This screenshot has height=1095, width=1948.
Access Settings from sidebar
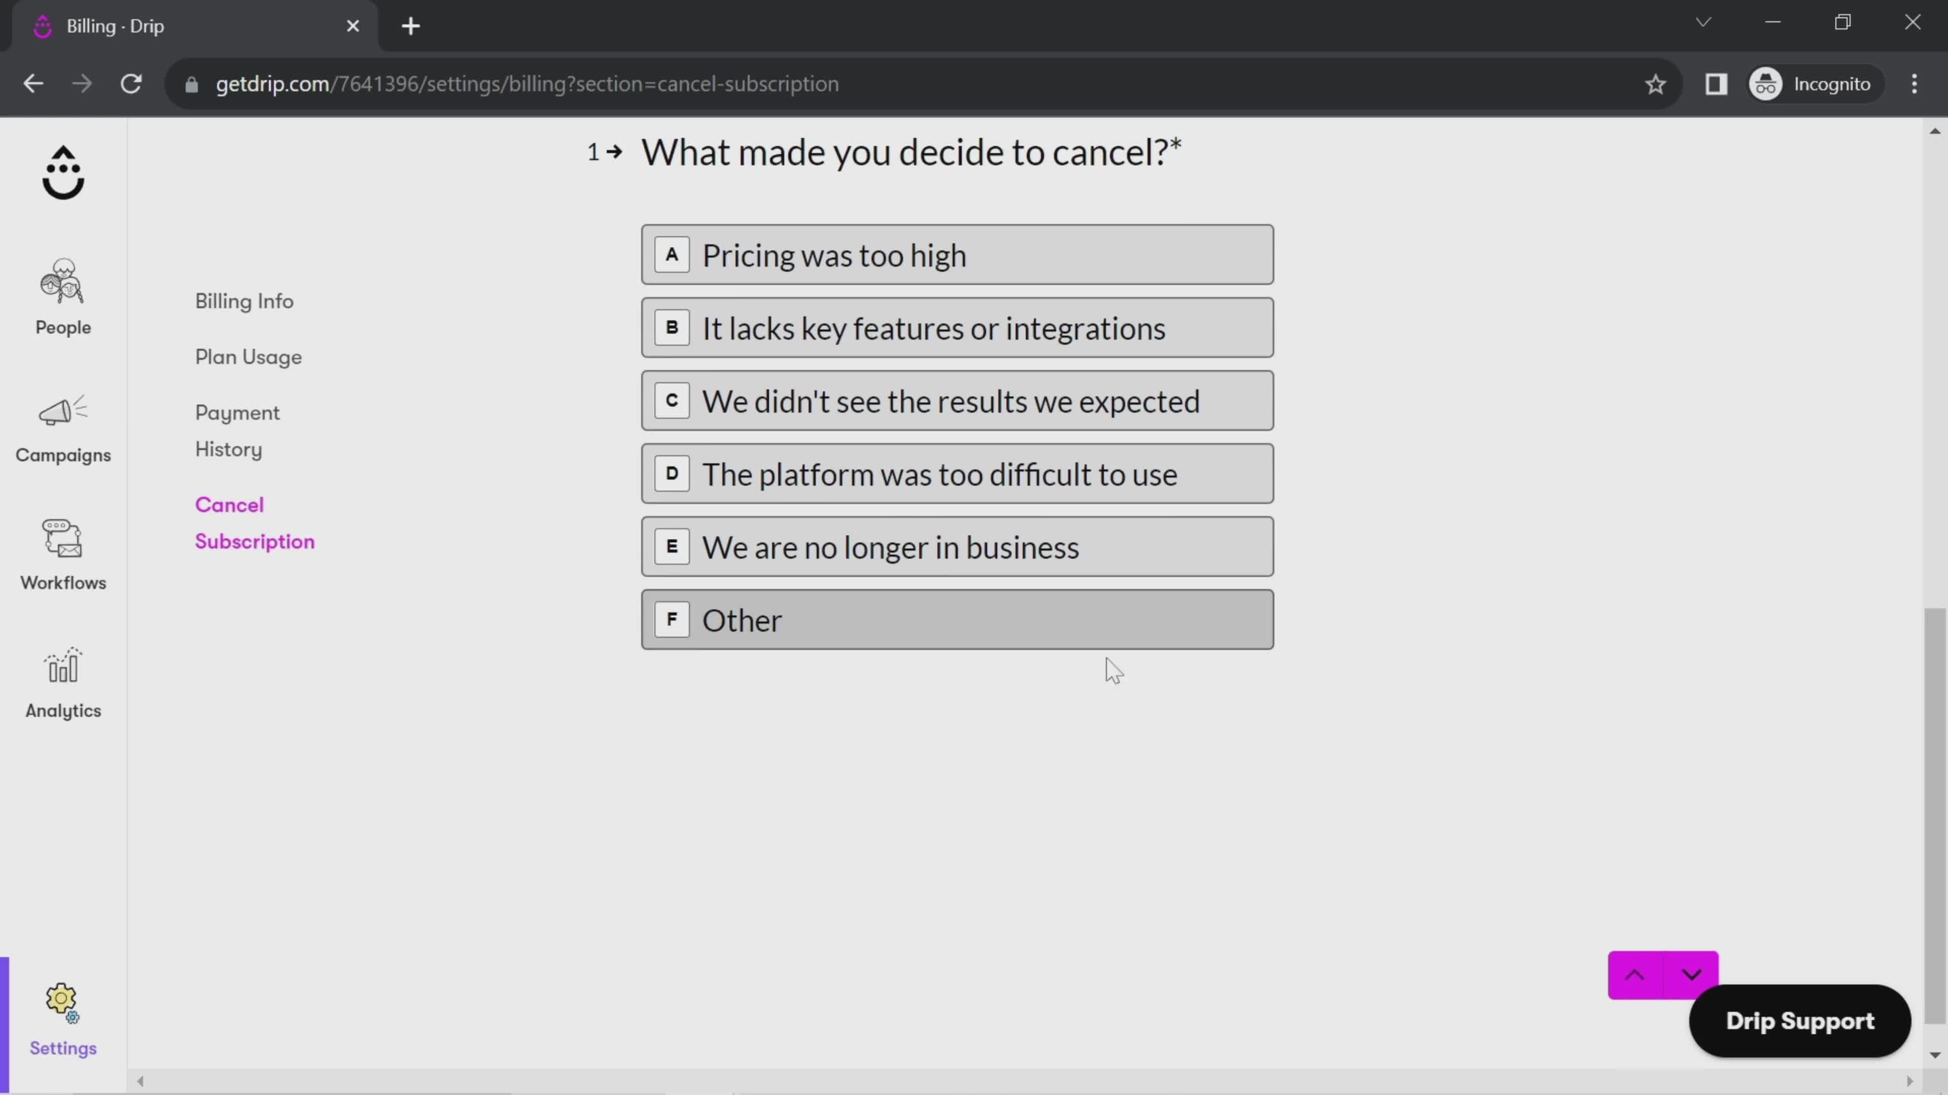(63, 1019)
